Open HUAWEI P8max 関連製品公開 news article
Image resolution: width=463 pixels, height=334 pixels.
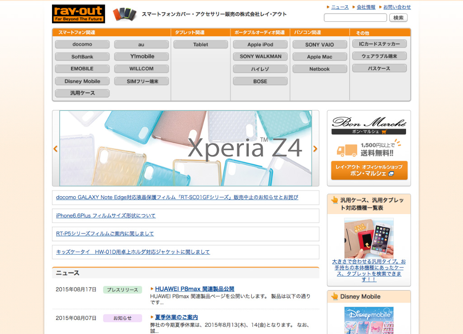[x=194, y=289]
